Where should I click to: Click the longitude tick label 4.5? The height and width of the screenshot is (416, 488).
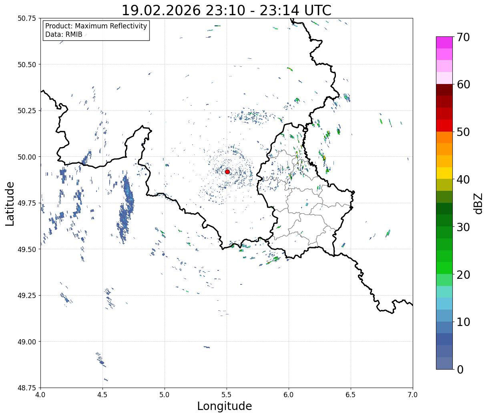102,395
